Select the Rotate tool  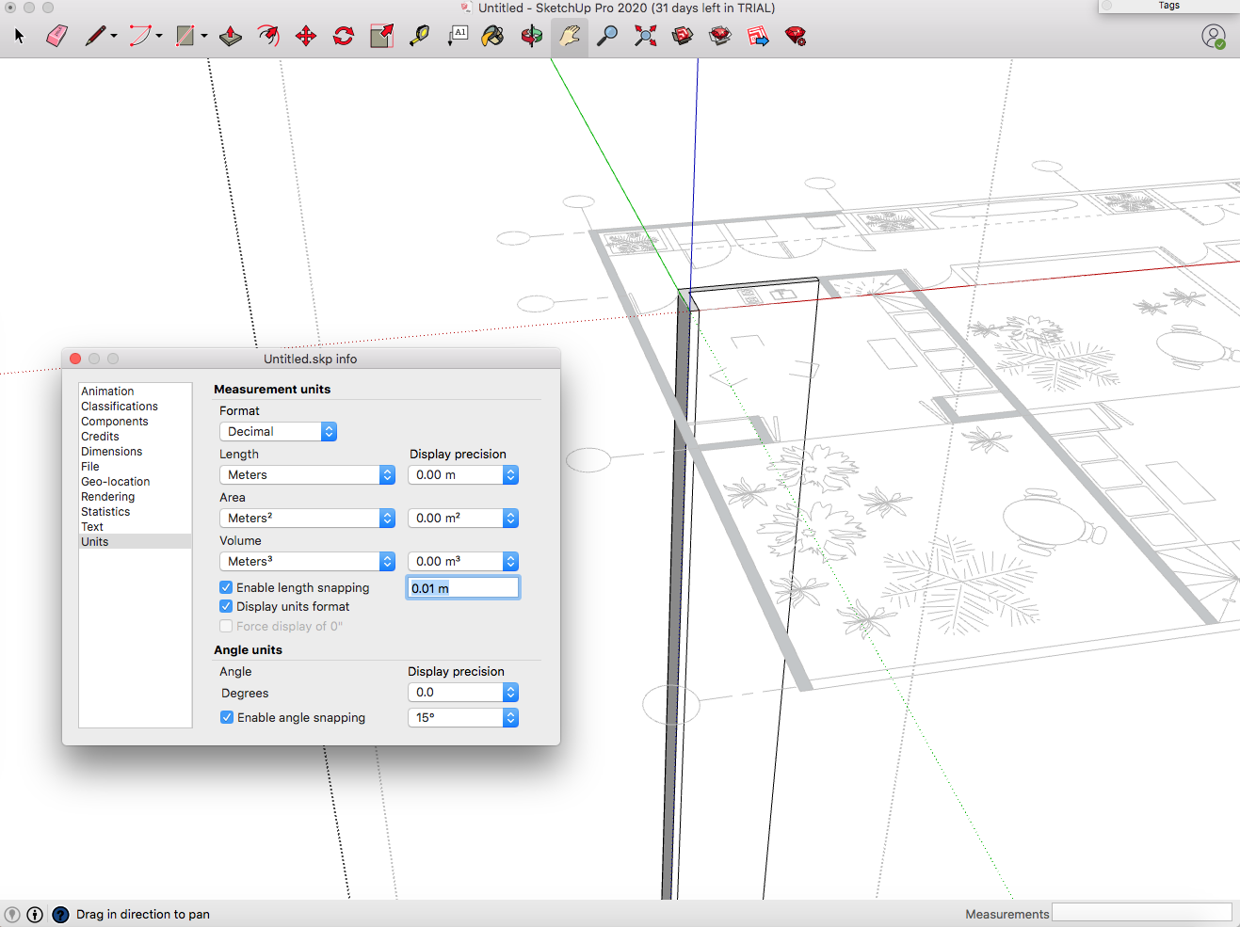[x=344, y=37]
